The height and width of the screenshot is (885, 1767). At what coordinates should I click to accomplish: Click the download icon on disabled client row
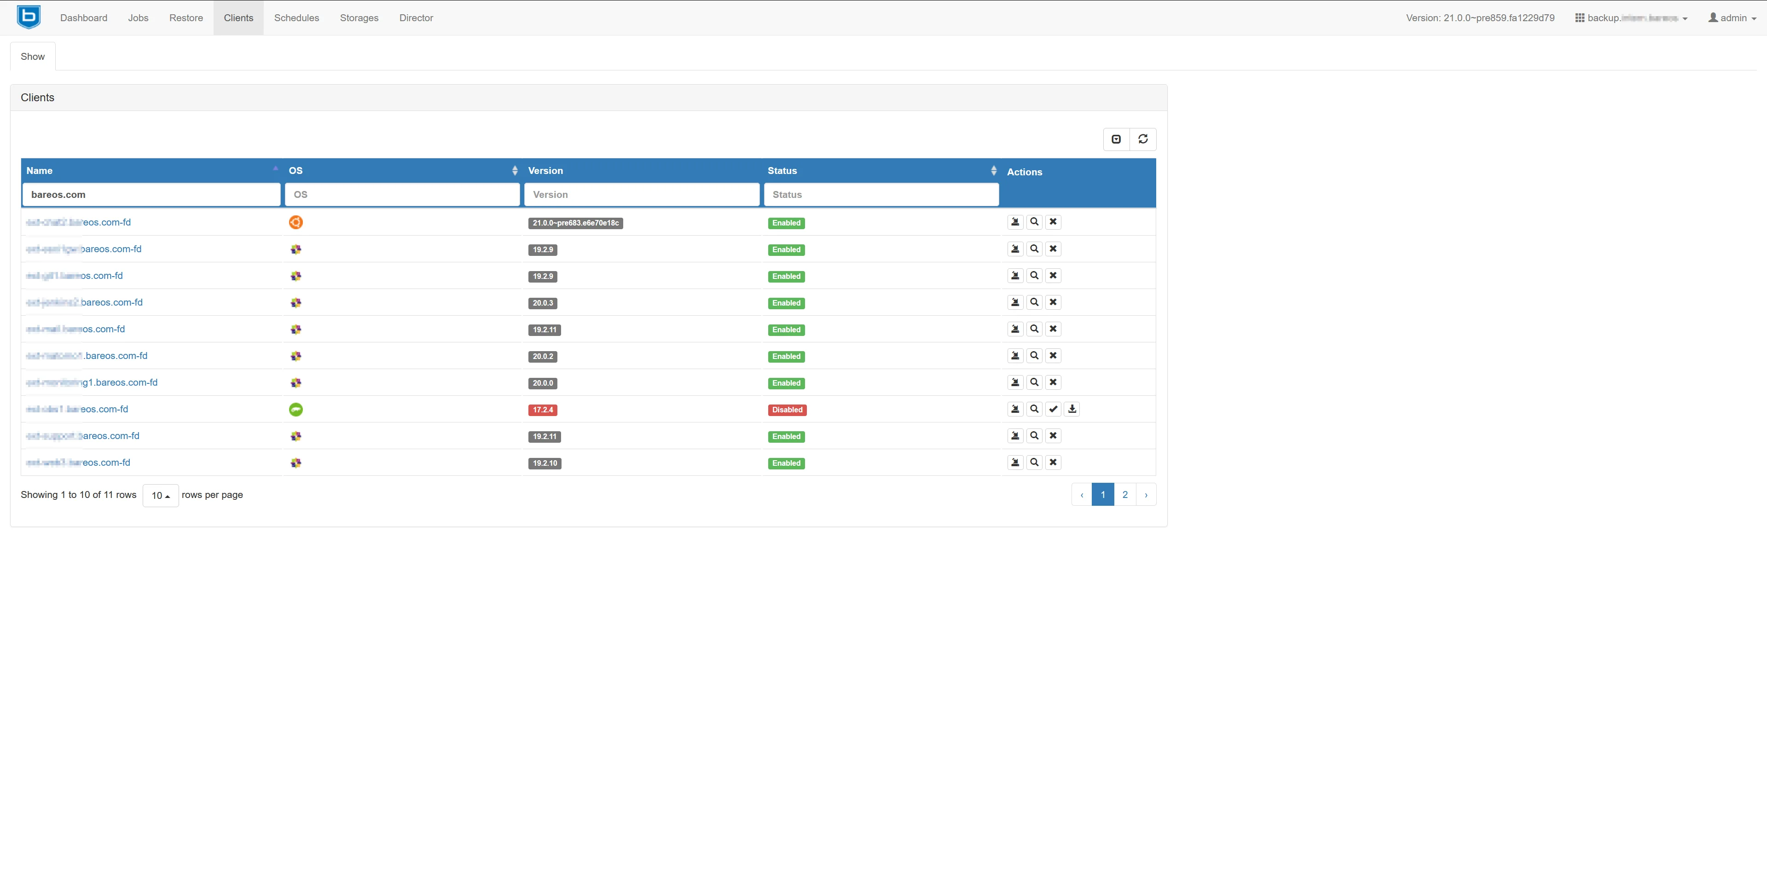[1072, 409]
